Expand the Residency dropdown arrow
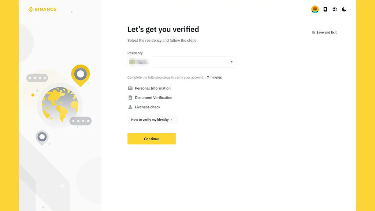 231,62
